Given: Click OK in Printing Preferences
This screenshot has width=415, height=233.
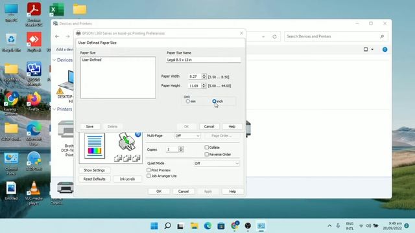Looking at the screenshot, I should [x=159, y=192].
